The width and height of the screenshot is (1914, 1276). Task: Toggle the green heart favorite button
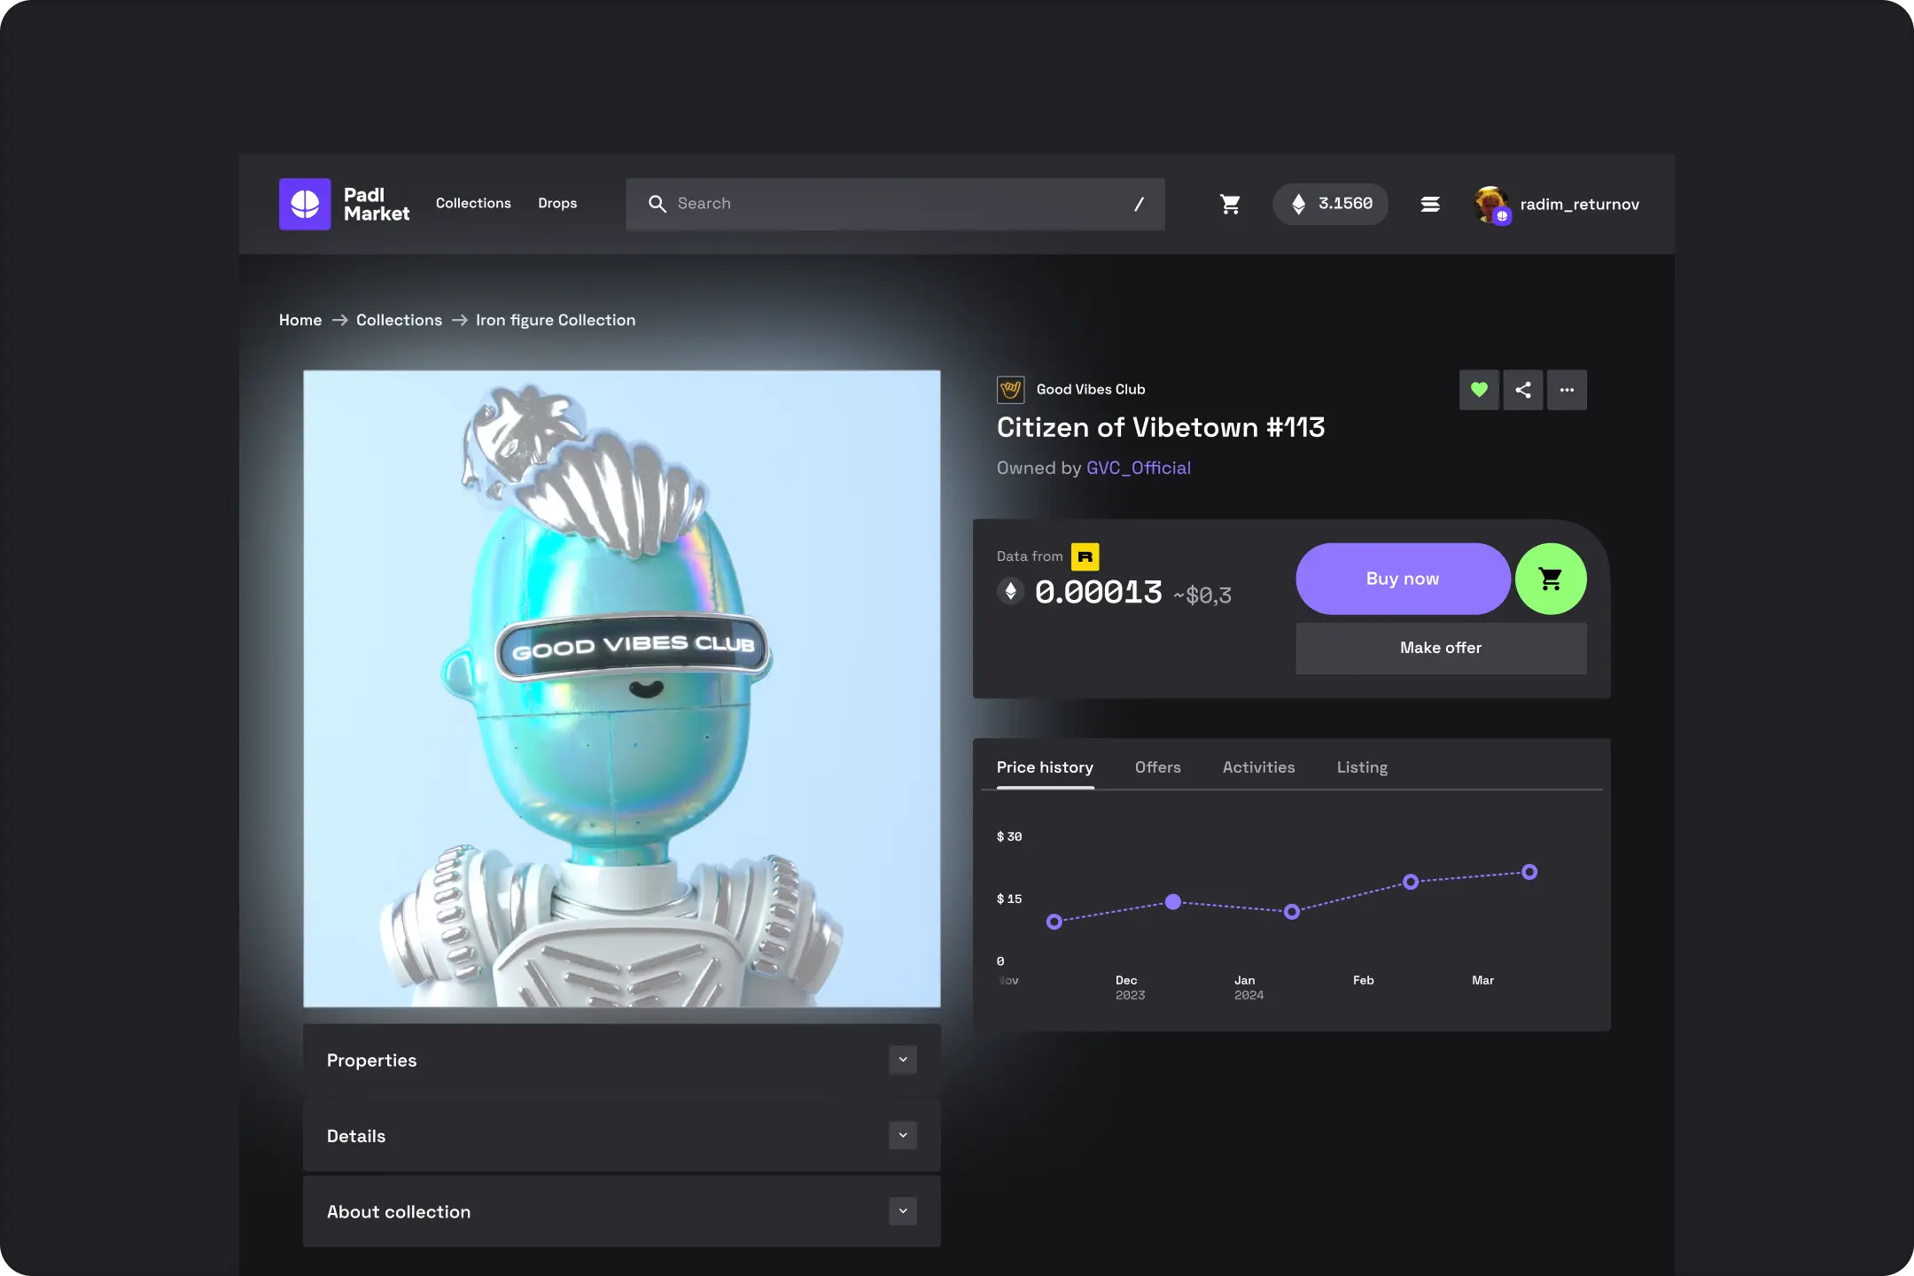pos(1479,390)
